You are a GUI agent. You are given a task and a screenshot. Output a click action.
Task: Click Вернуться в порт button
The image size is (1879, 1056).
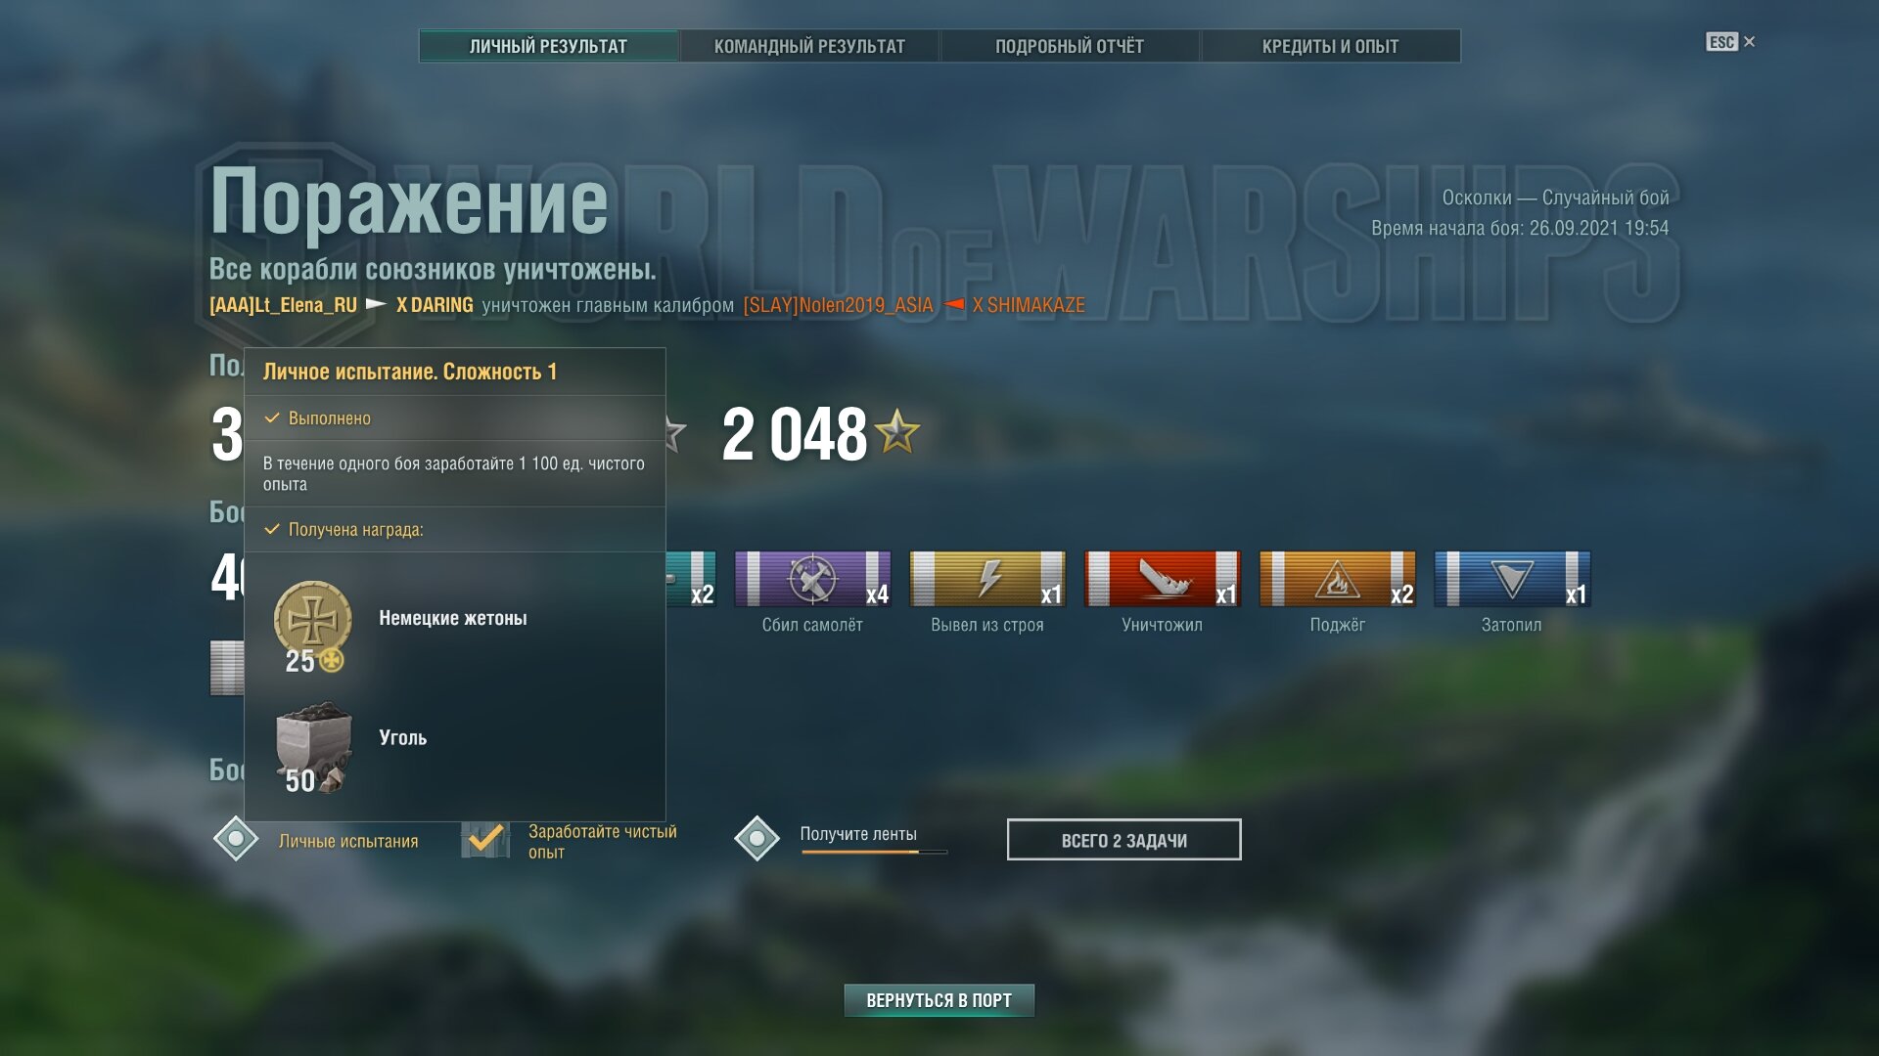tap(939, 1000)
